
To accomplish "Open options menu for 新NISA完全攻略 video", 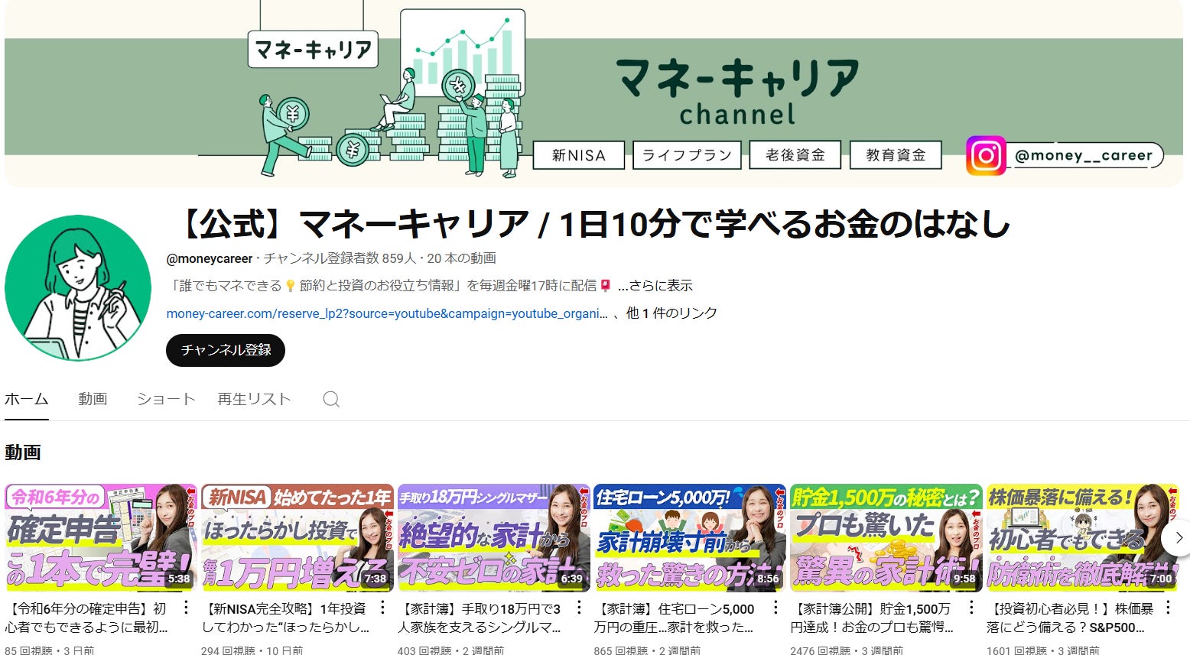I will (x=382, y=608).
